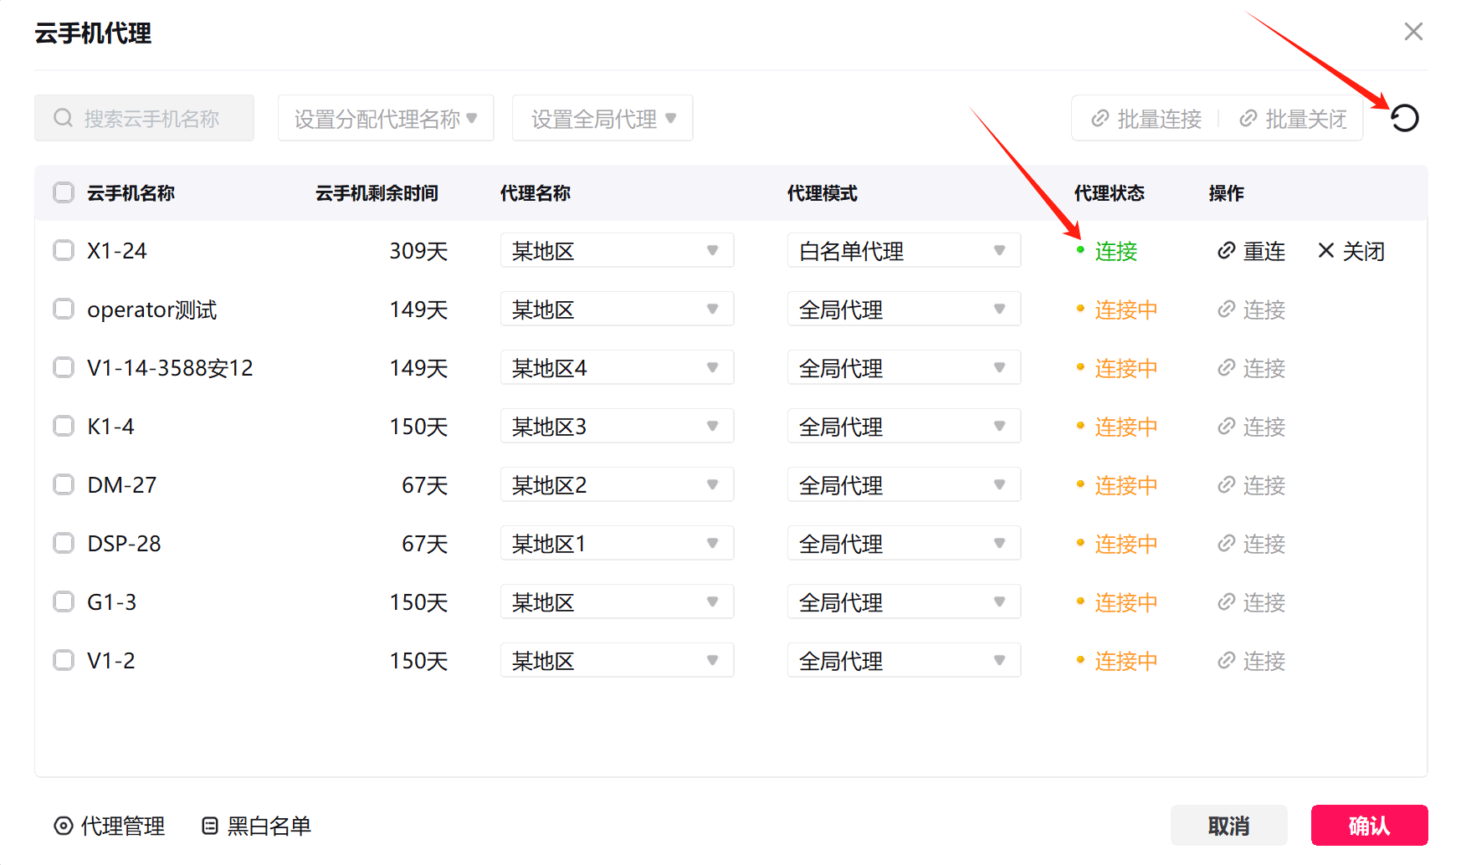Click 连接 for the K1-4 row
The height and width of the screenshot is (865, 1461).
coord(1251,427)
